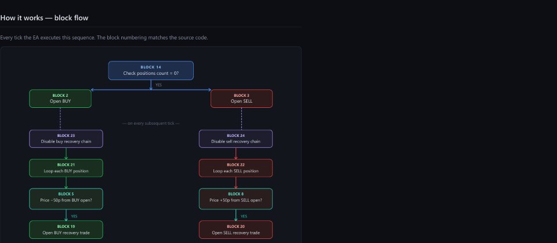Click the YES label below Block 8
Screen dimensions: 557x243
[x=244, y=216]
